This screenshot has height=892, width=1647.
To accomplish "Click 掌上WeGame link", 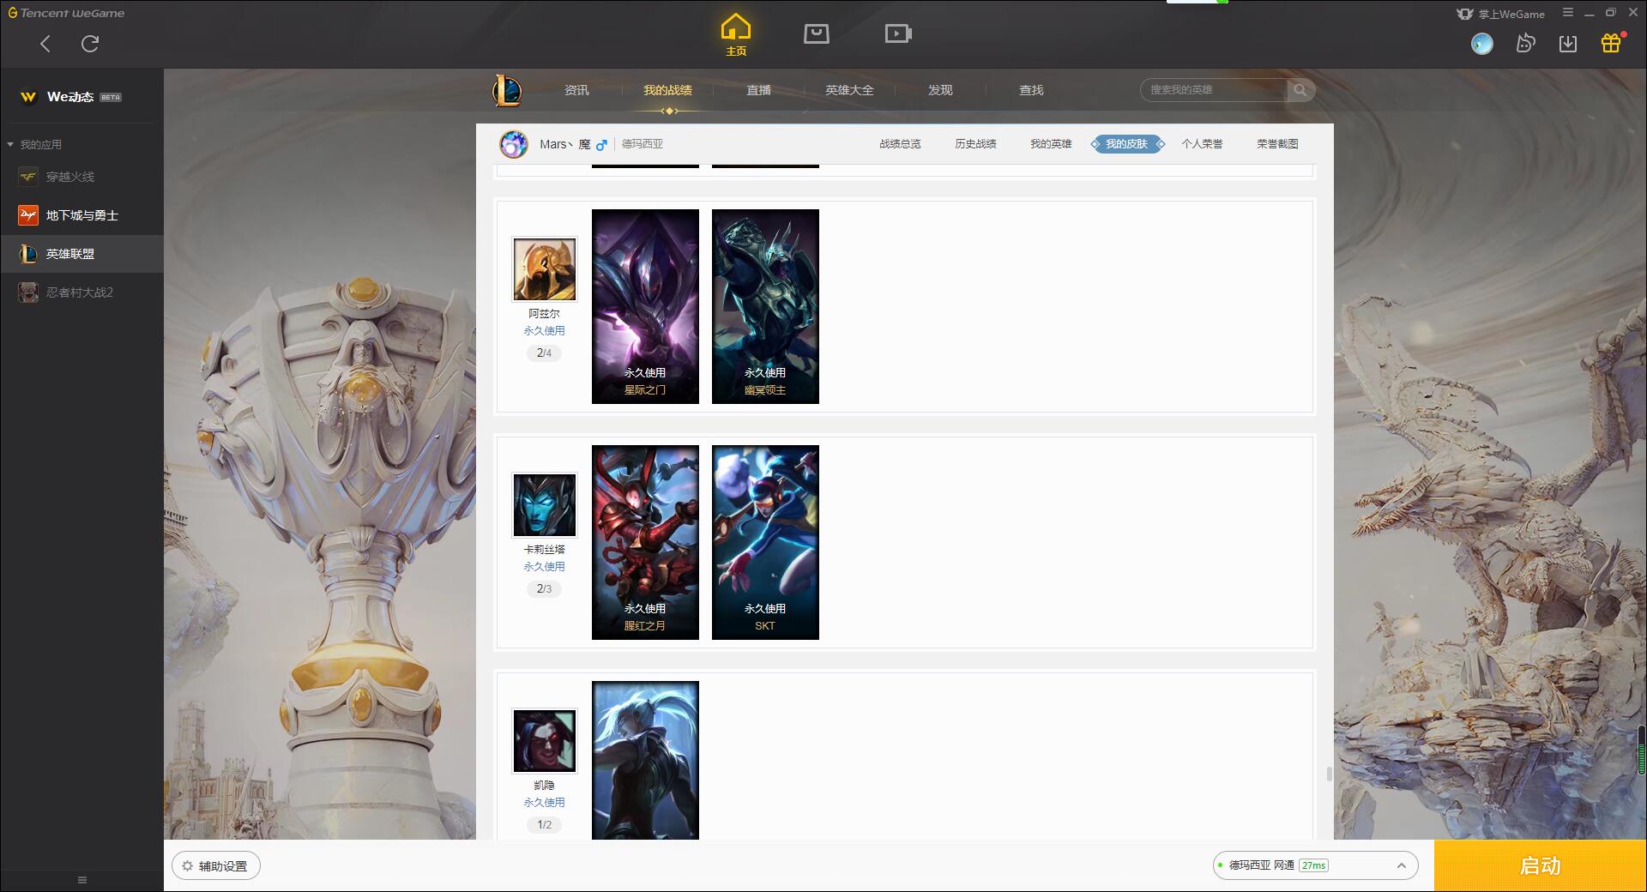I will (1501, 14).
